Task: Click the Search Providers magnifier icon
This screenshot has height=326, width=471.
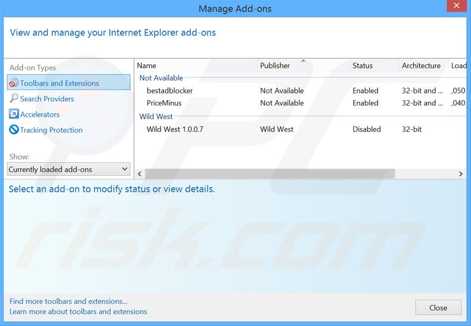Action: pos(14,98)
